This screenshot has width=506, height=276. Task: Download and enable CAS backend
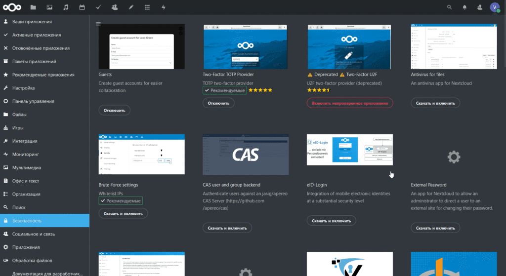click(227, 228)
